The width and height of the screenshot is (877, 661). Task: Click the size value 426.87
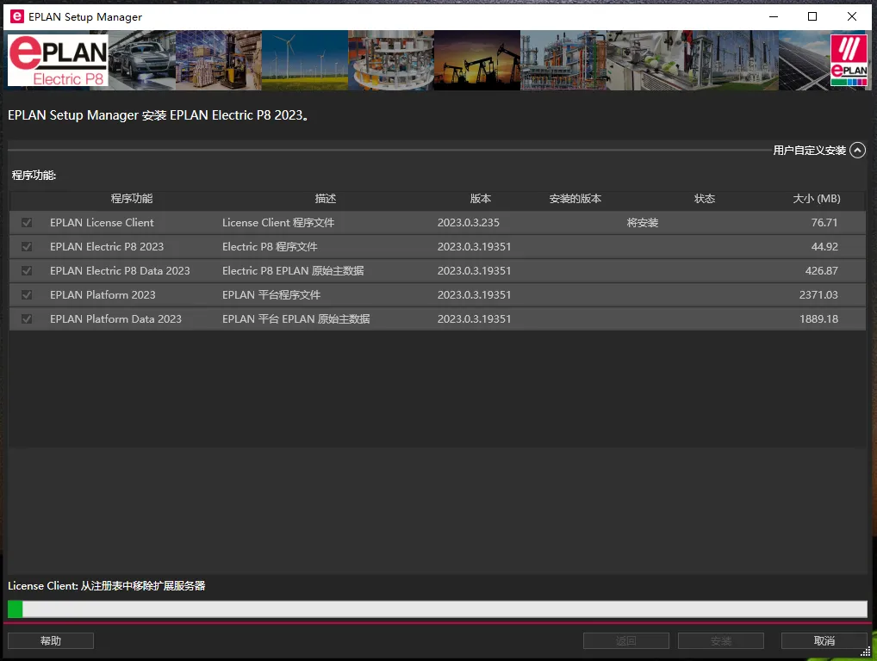coord(822,270)
